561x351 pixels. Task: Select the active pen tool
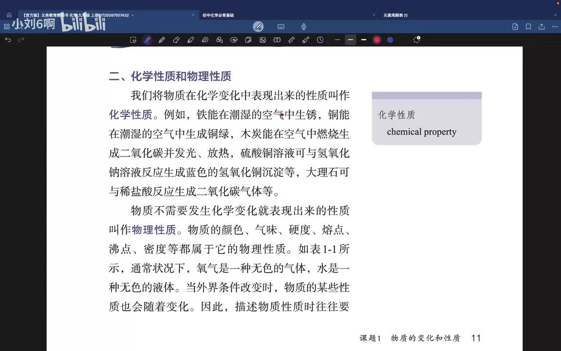pos(148,40)
